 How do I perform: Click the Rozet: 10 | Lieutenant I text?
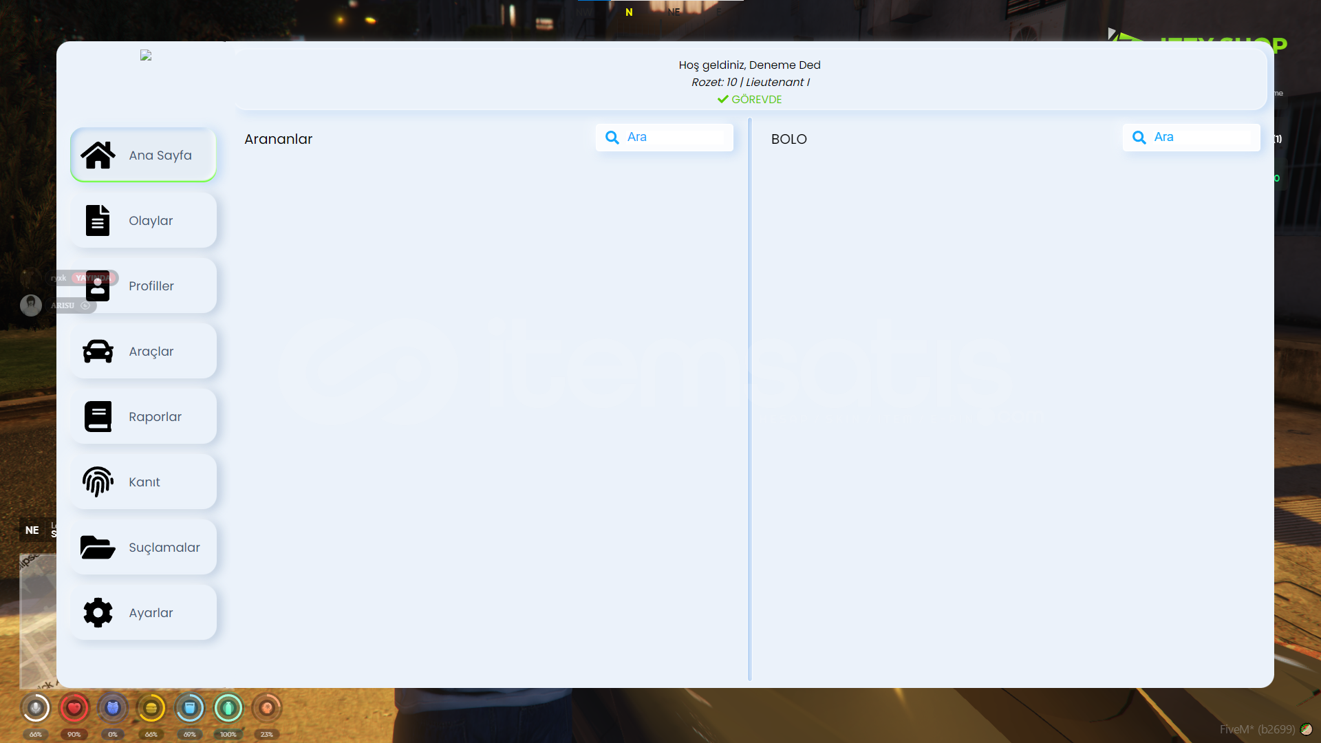coord(750,82)
